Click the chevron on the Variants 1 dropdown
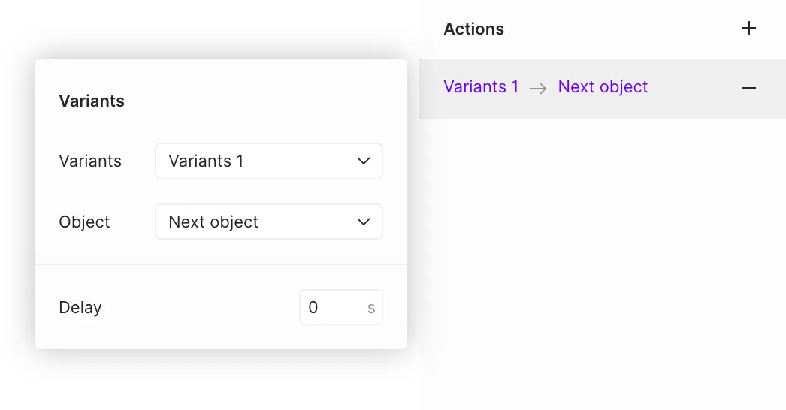This screenshot has height=410, width=786. click(x=364, y=161)
